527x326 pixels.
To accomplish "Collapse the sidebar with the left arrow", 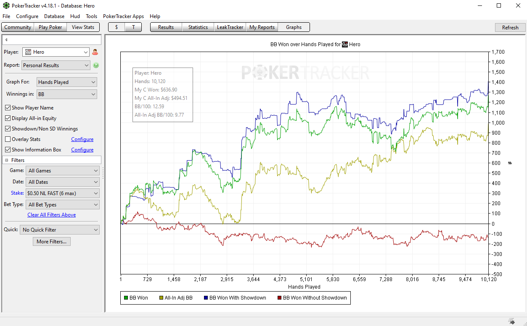I will [6, 40].
